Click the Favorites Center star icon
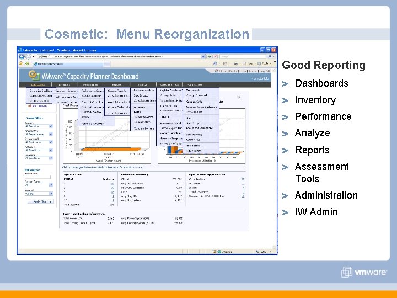 21,63
